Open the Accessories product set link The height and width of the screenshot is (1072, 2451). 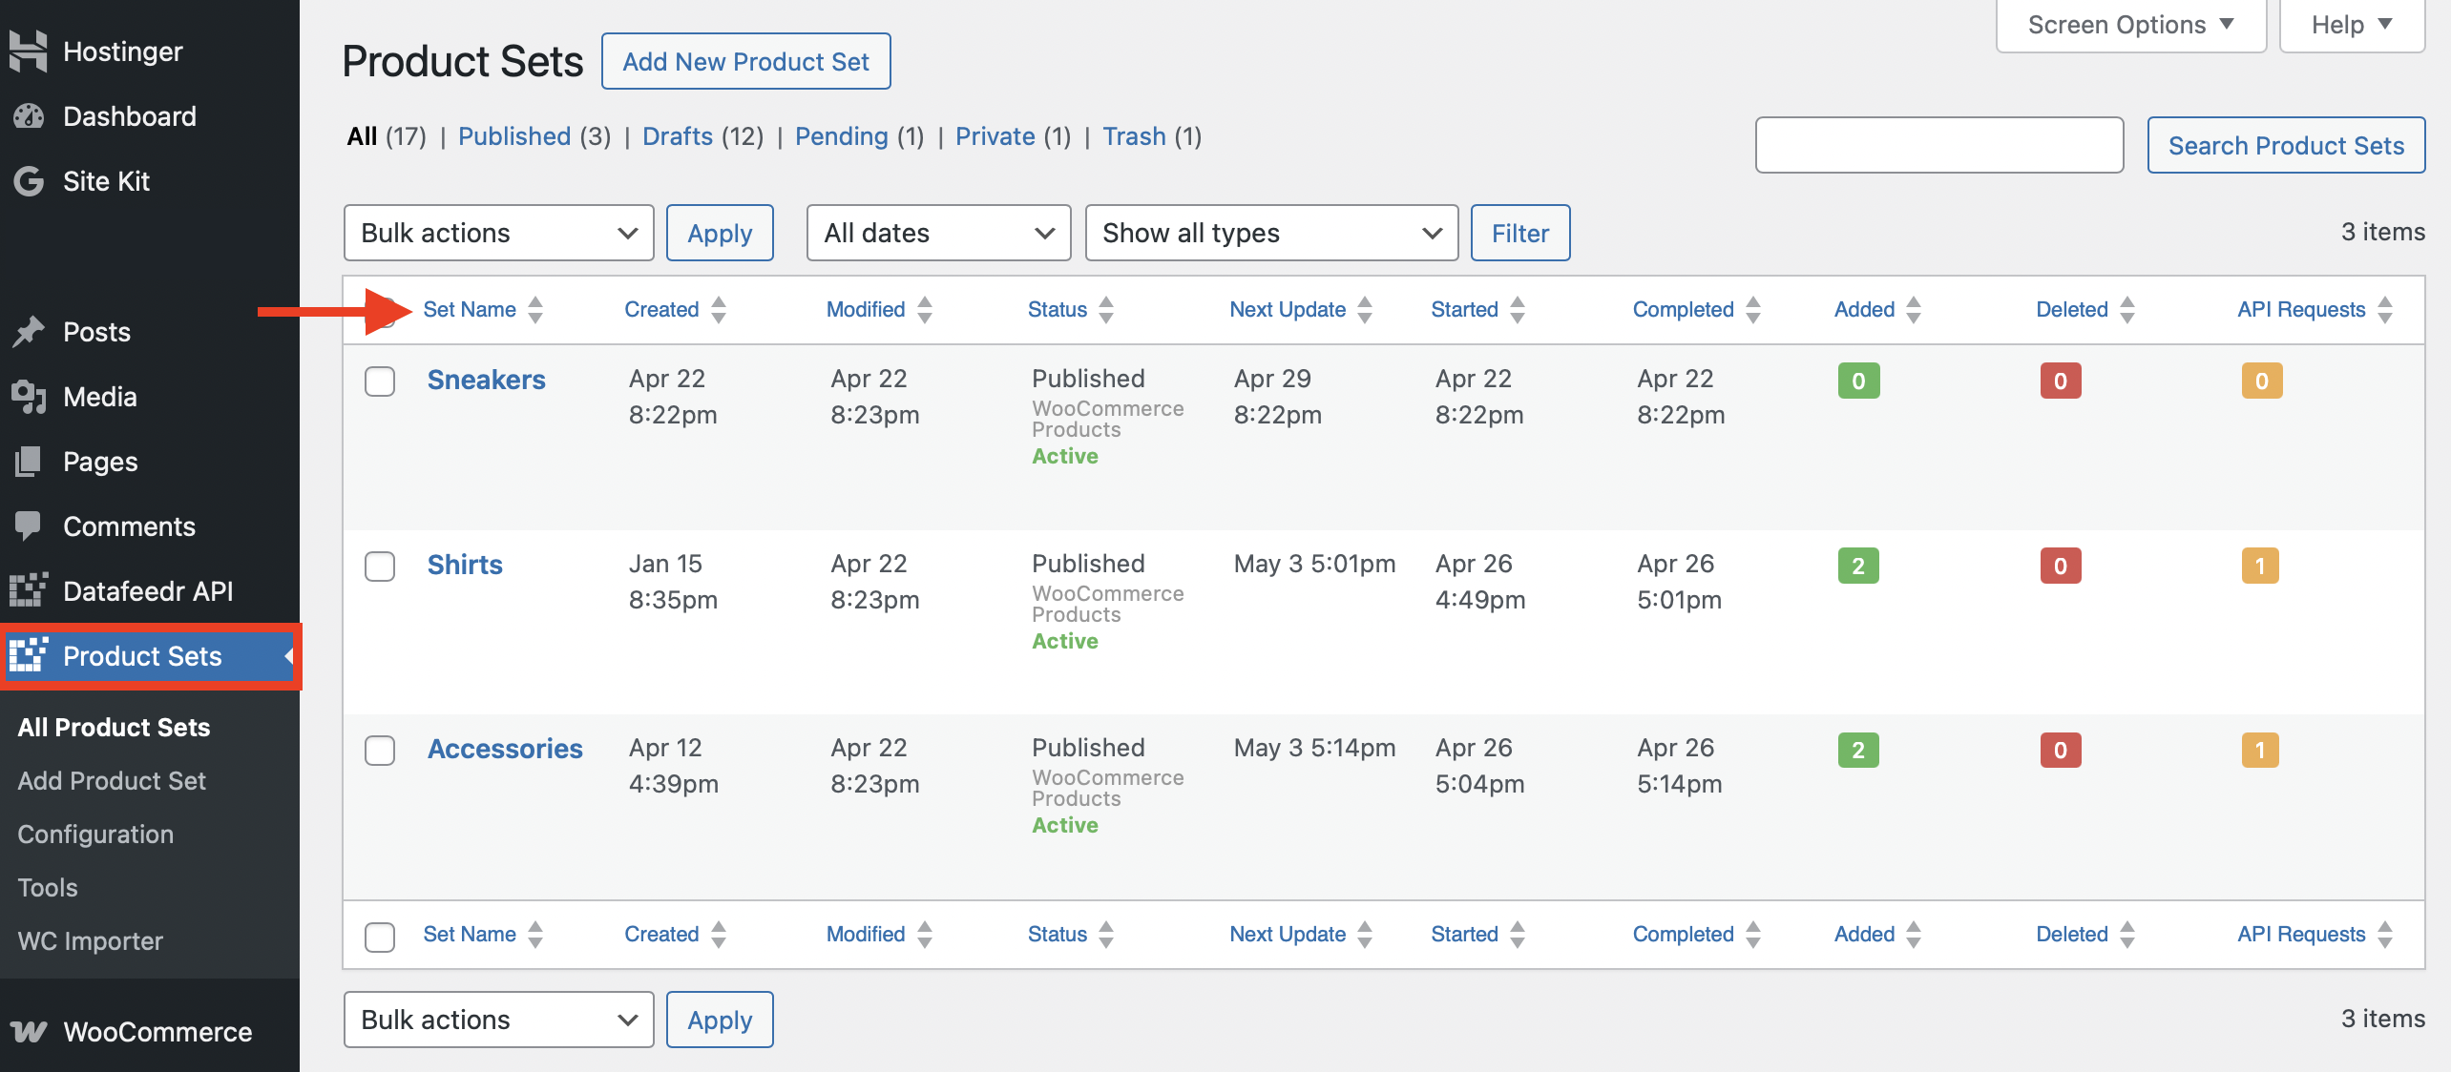[505, 749]
